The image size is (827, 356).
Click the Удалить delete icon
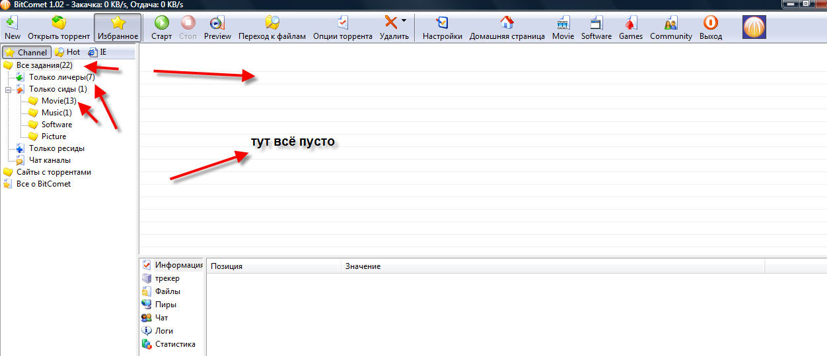click(x=391, y=22)
